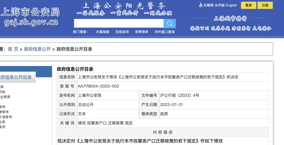This screenshot has width=284, height=145.
Task: Open the 办事指南 hot search link
Action: point(102,32)
